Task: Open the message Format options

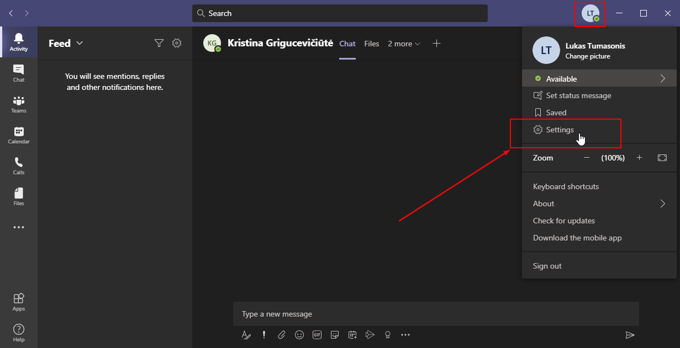Action: 246,335
